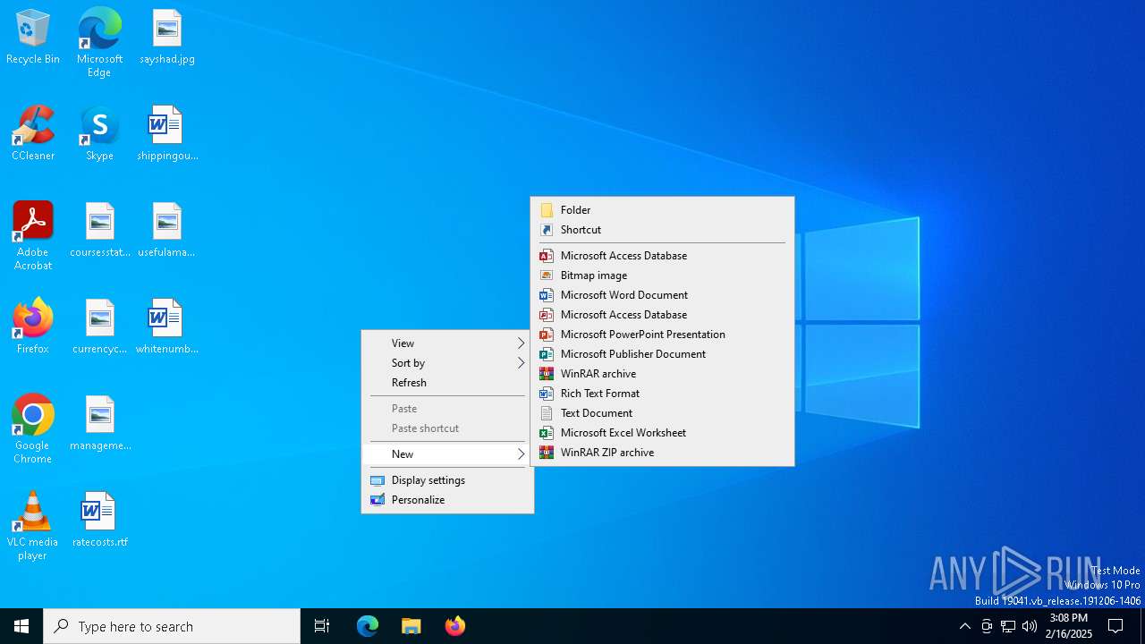This screenshot has width=1145, height=644.
Task: Select the CCleaner desktop shortcut
Action: 33,134
